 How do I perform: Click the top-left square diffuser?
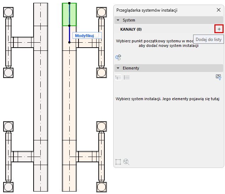pyautogui.click(x=8, y=12)
